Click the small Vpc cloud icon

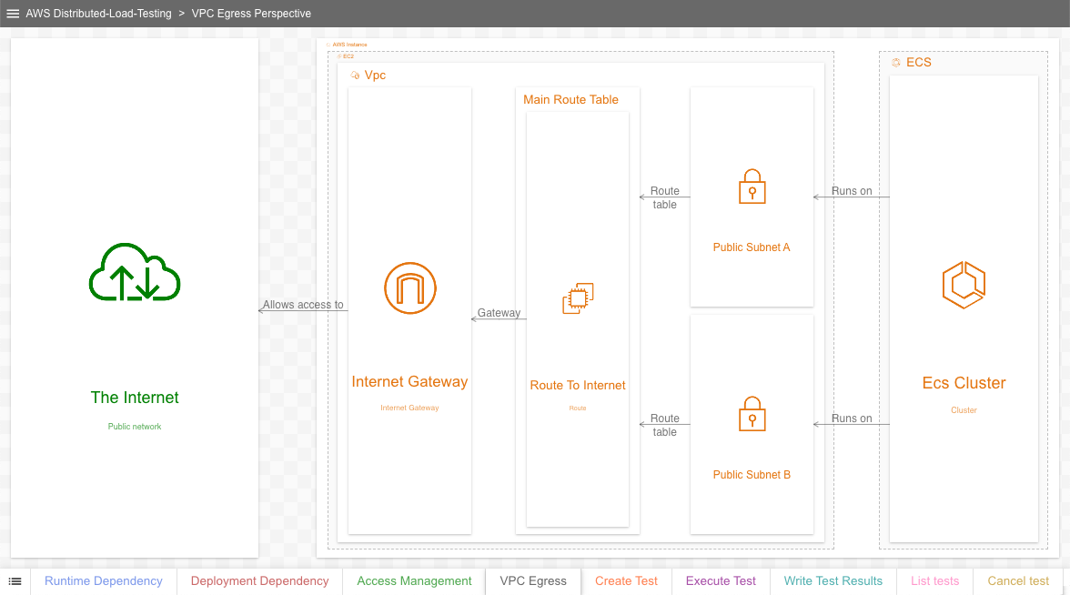coord(355,75)
